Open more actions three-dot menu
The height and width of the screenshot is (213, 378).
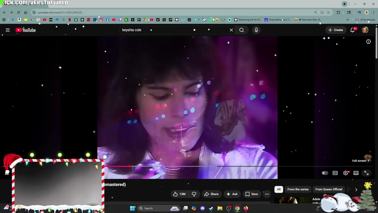(267, 194)
